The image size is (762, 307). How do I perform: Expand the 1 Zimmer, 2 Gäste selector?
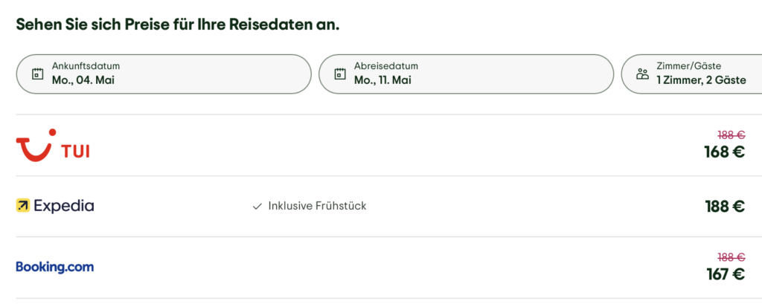point(700,80)
